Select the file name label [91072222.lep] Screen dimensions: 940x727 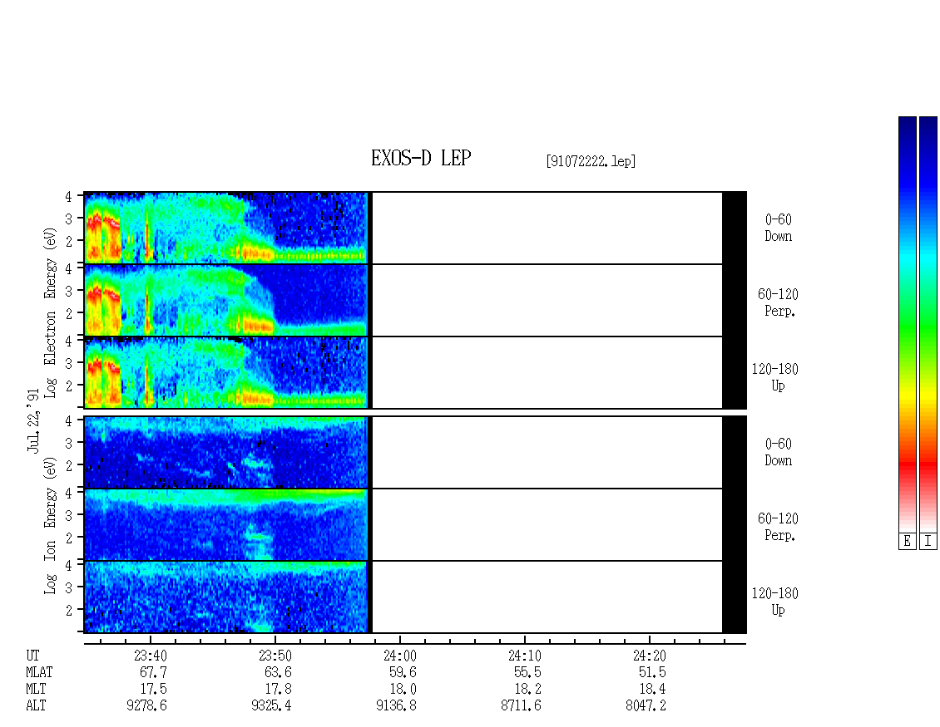click(x=591, y=161)
